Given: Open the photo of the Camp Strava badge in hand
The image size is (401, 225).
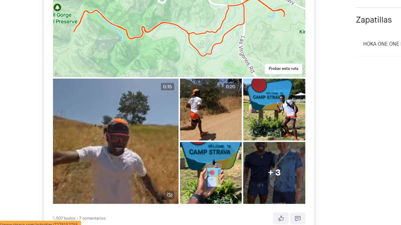Looking at the screenshot, I should [211, 173].
